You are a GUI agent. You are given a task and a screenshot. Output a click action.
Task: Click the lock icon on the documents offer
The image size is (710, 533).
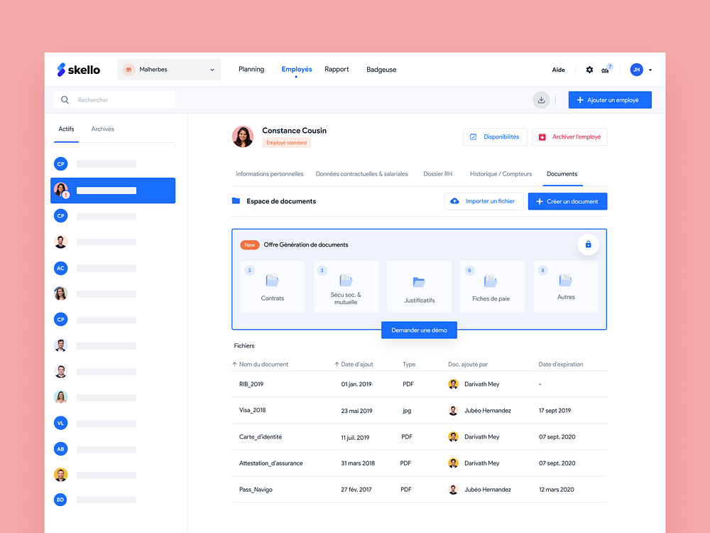(588, 244)
